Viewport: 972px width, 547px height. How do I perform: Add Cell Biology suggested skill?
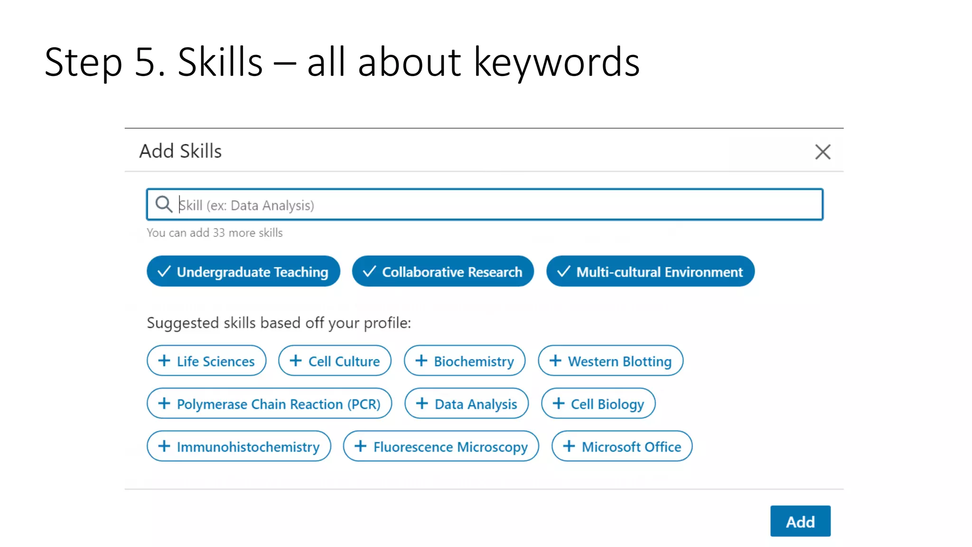598,404
